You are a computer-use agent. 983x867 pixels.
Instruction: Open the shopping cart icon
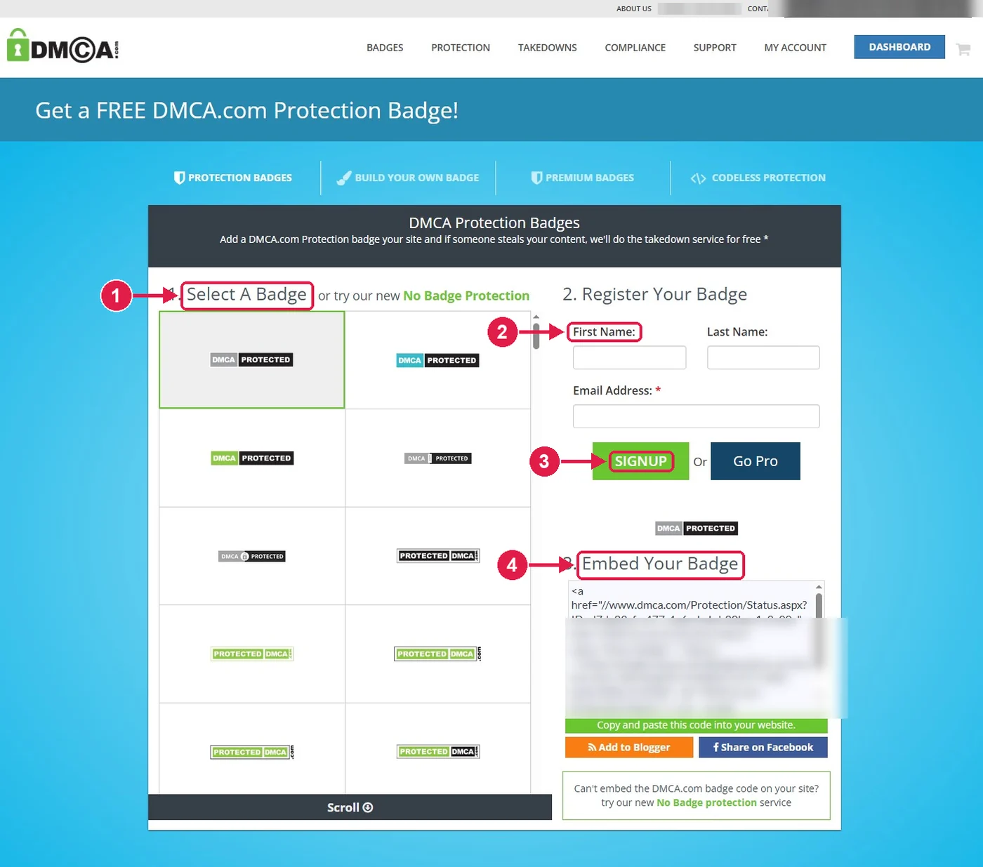[x=963, y=49]
